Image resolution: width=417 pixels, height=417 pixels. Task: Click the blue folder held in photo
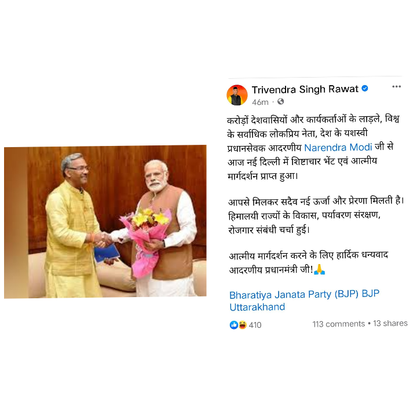pyautogui.click(x=107, y=253)
